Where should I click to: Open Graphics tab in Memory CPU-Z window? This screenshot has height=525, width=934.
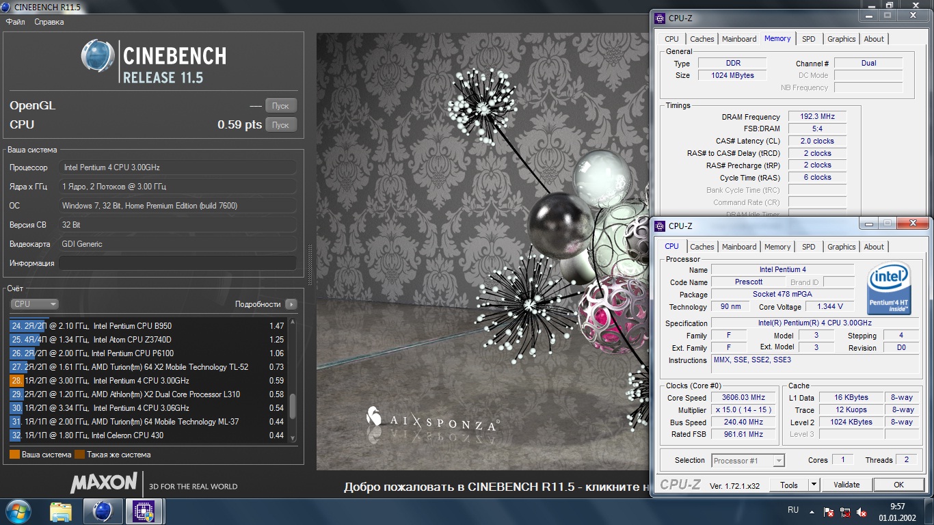tap(841, 39)
